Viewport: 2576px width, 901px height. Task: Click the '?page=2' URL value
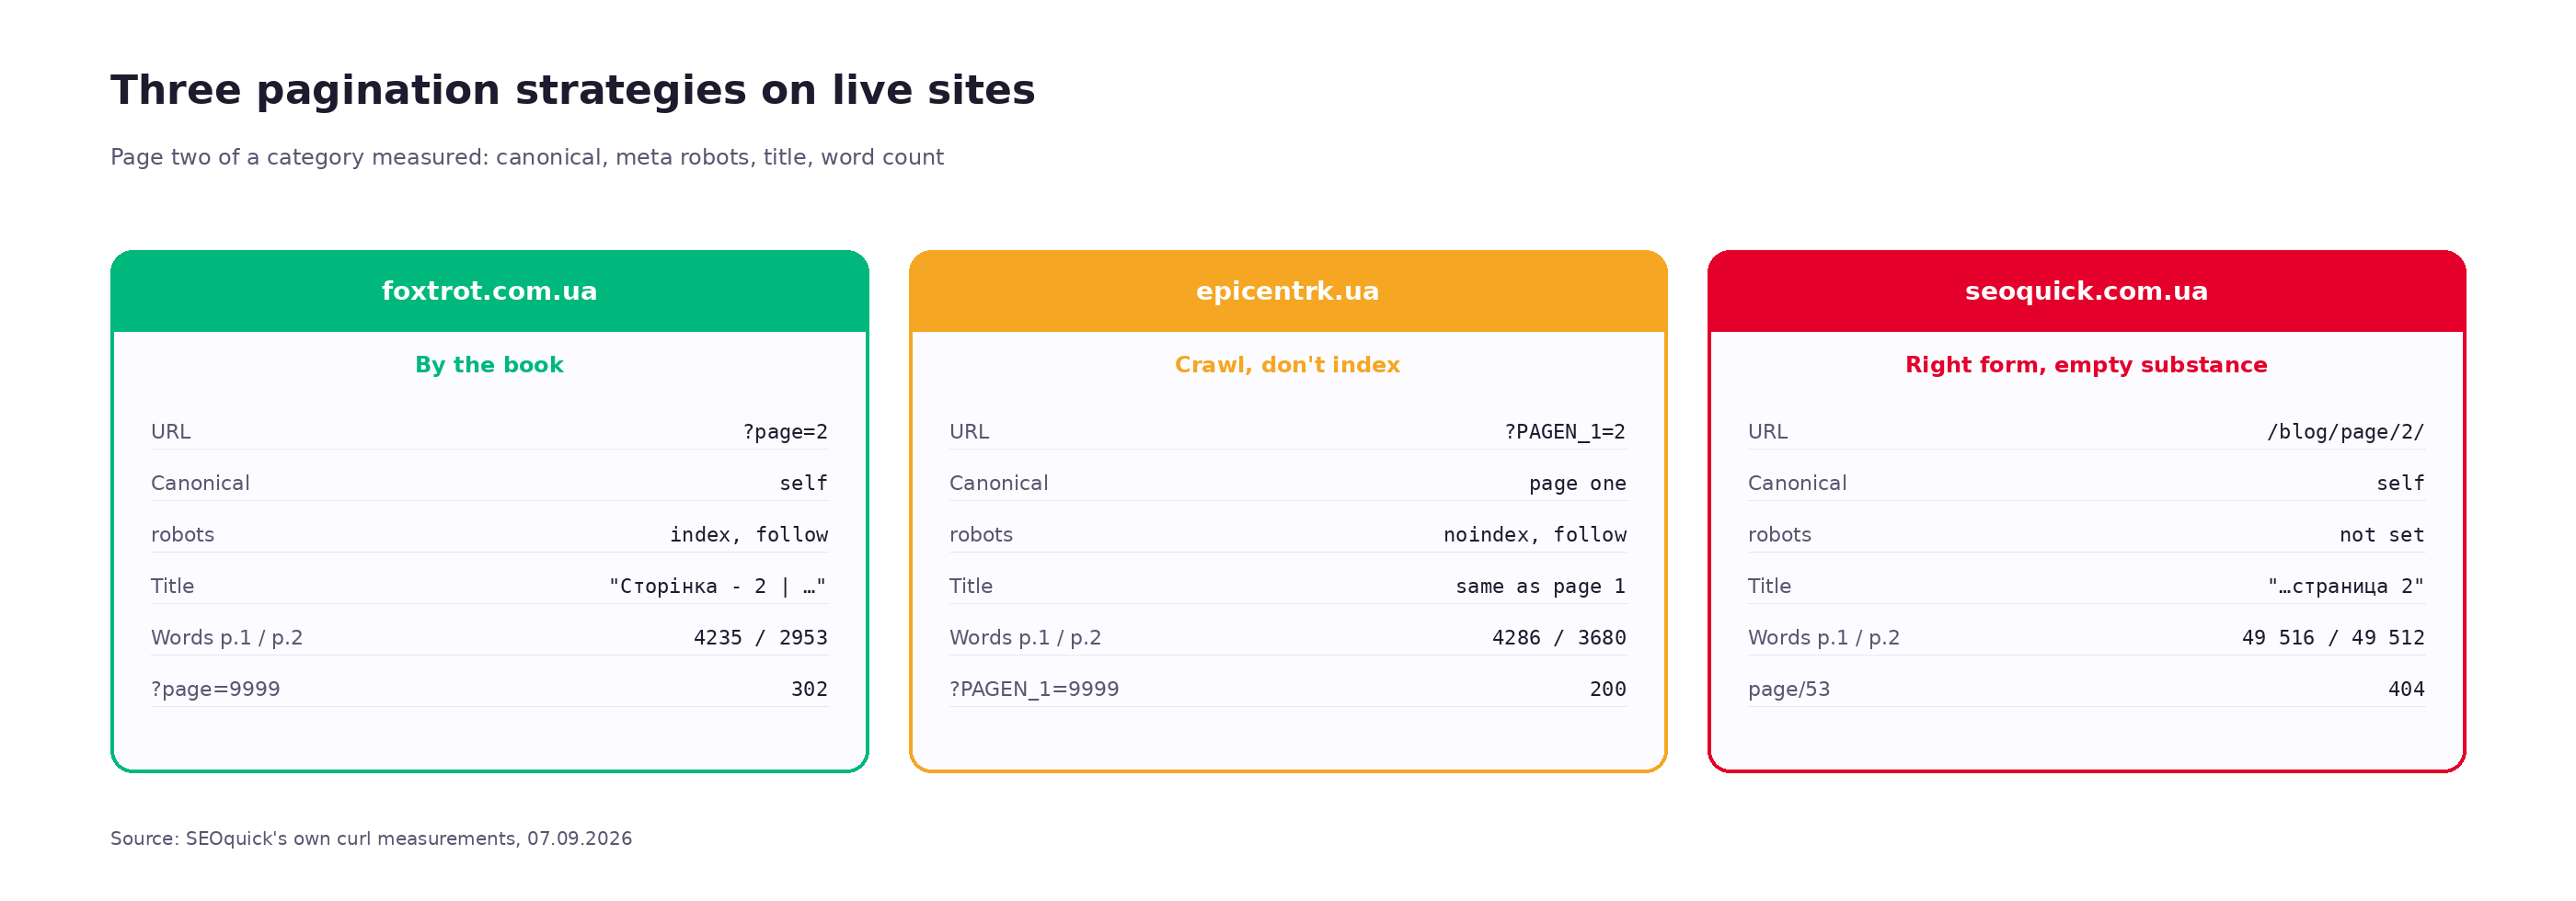pos(785,431)
